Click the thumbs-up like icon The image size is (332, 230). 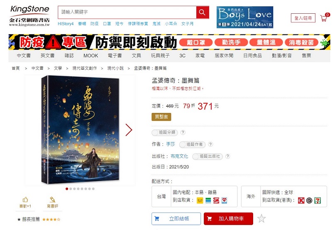click(25, 200)
